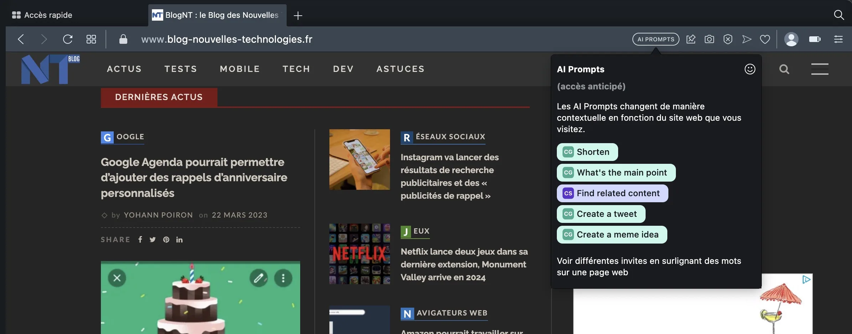This screenshot has height=334, width=852.
Task: Select the BlogNT tab
Action: click(x=217, y=15)
